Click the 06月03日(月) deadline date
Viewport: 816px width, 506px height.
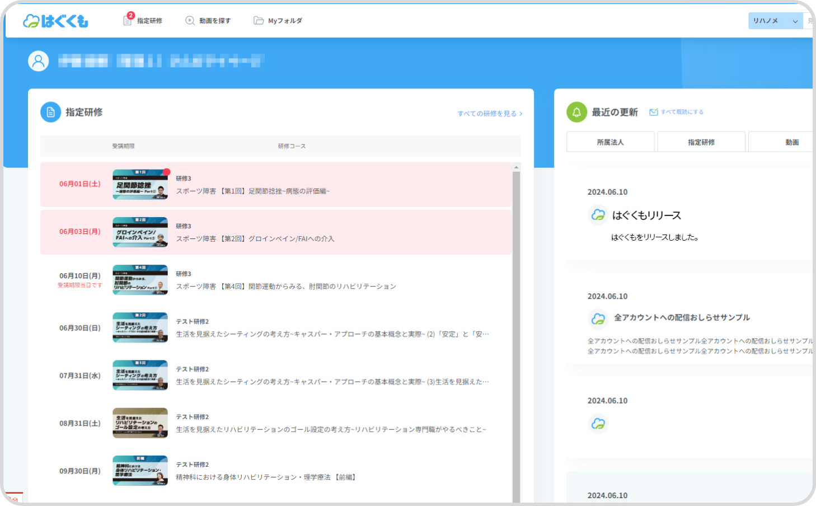click(80, 232)
